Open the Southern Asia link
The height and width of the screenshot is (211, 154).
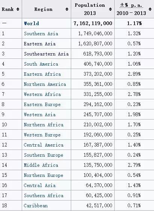tap(41, 33)
